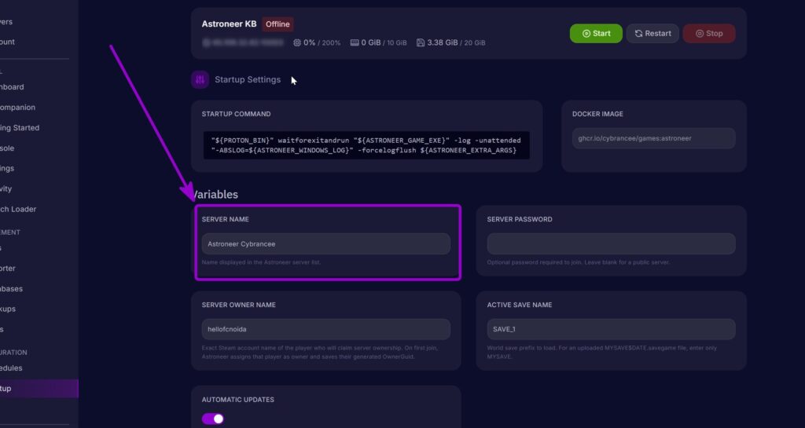Start the Astroneer KB server

coord(596,33)
